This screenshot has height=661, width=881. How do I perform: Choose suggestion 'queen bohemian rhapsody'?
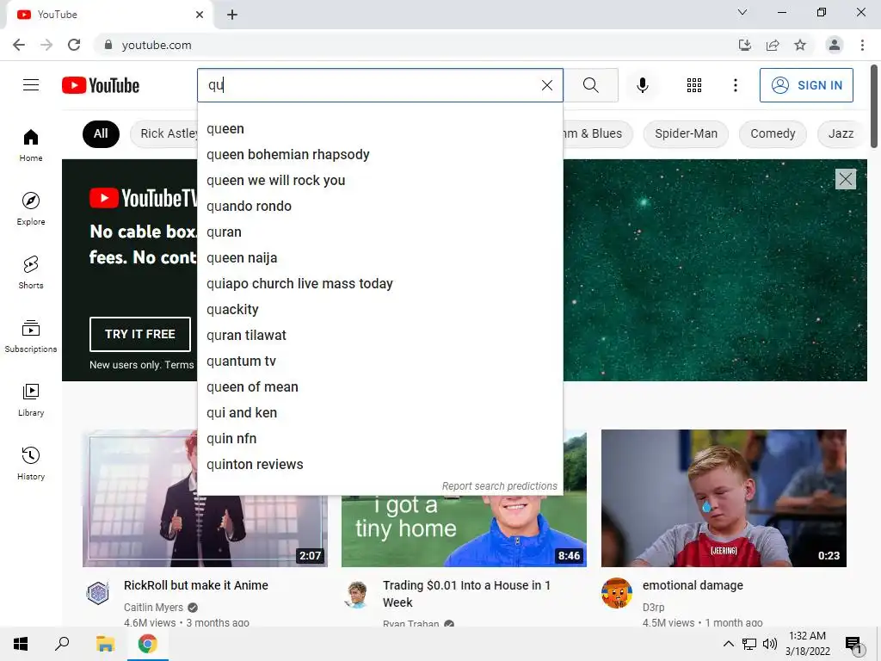point(379,155)
